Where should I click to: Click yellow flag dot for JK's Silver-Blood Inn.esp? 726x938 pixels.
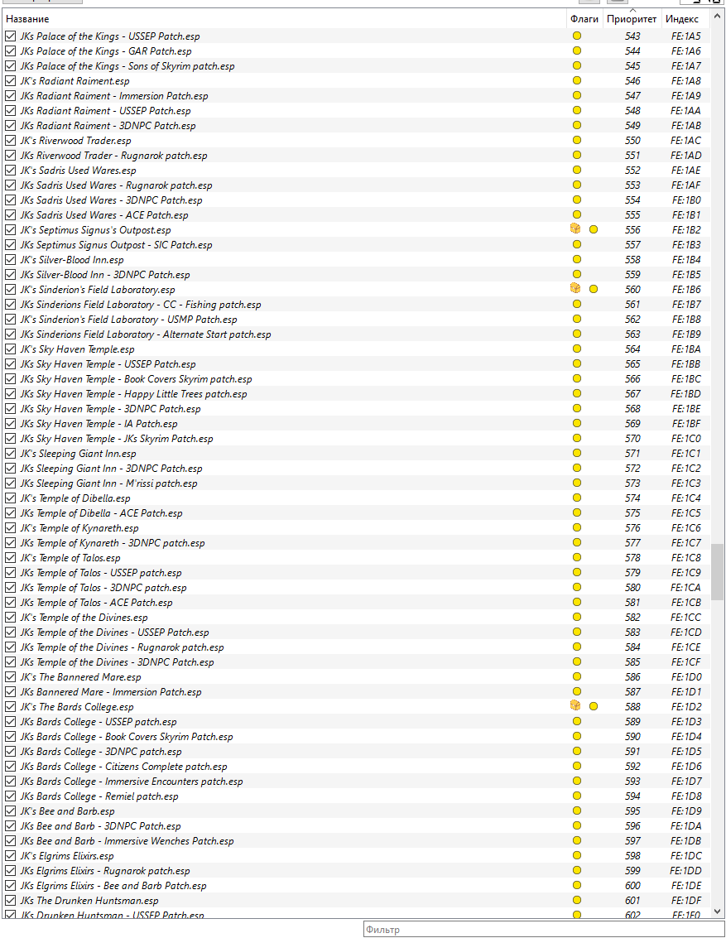(576, 259)
